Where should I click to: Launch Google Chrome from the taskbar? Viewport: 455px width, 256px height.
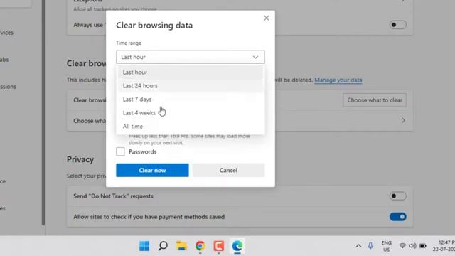200,246
